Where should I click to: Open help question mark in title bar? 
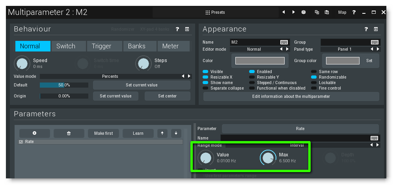click(x=354, y=12)
